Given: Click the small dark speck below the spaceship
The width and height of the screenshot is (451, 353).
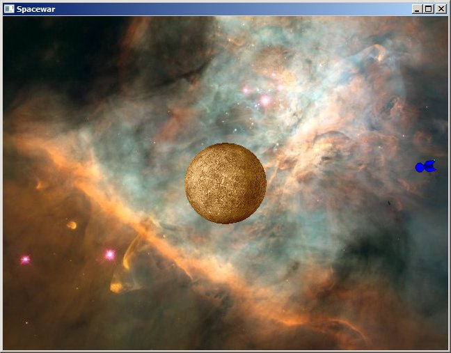Looking at the screenshot, I should (389, 203).
